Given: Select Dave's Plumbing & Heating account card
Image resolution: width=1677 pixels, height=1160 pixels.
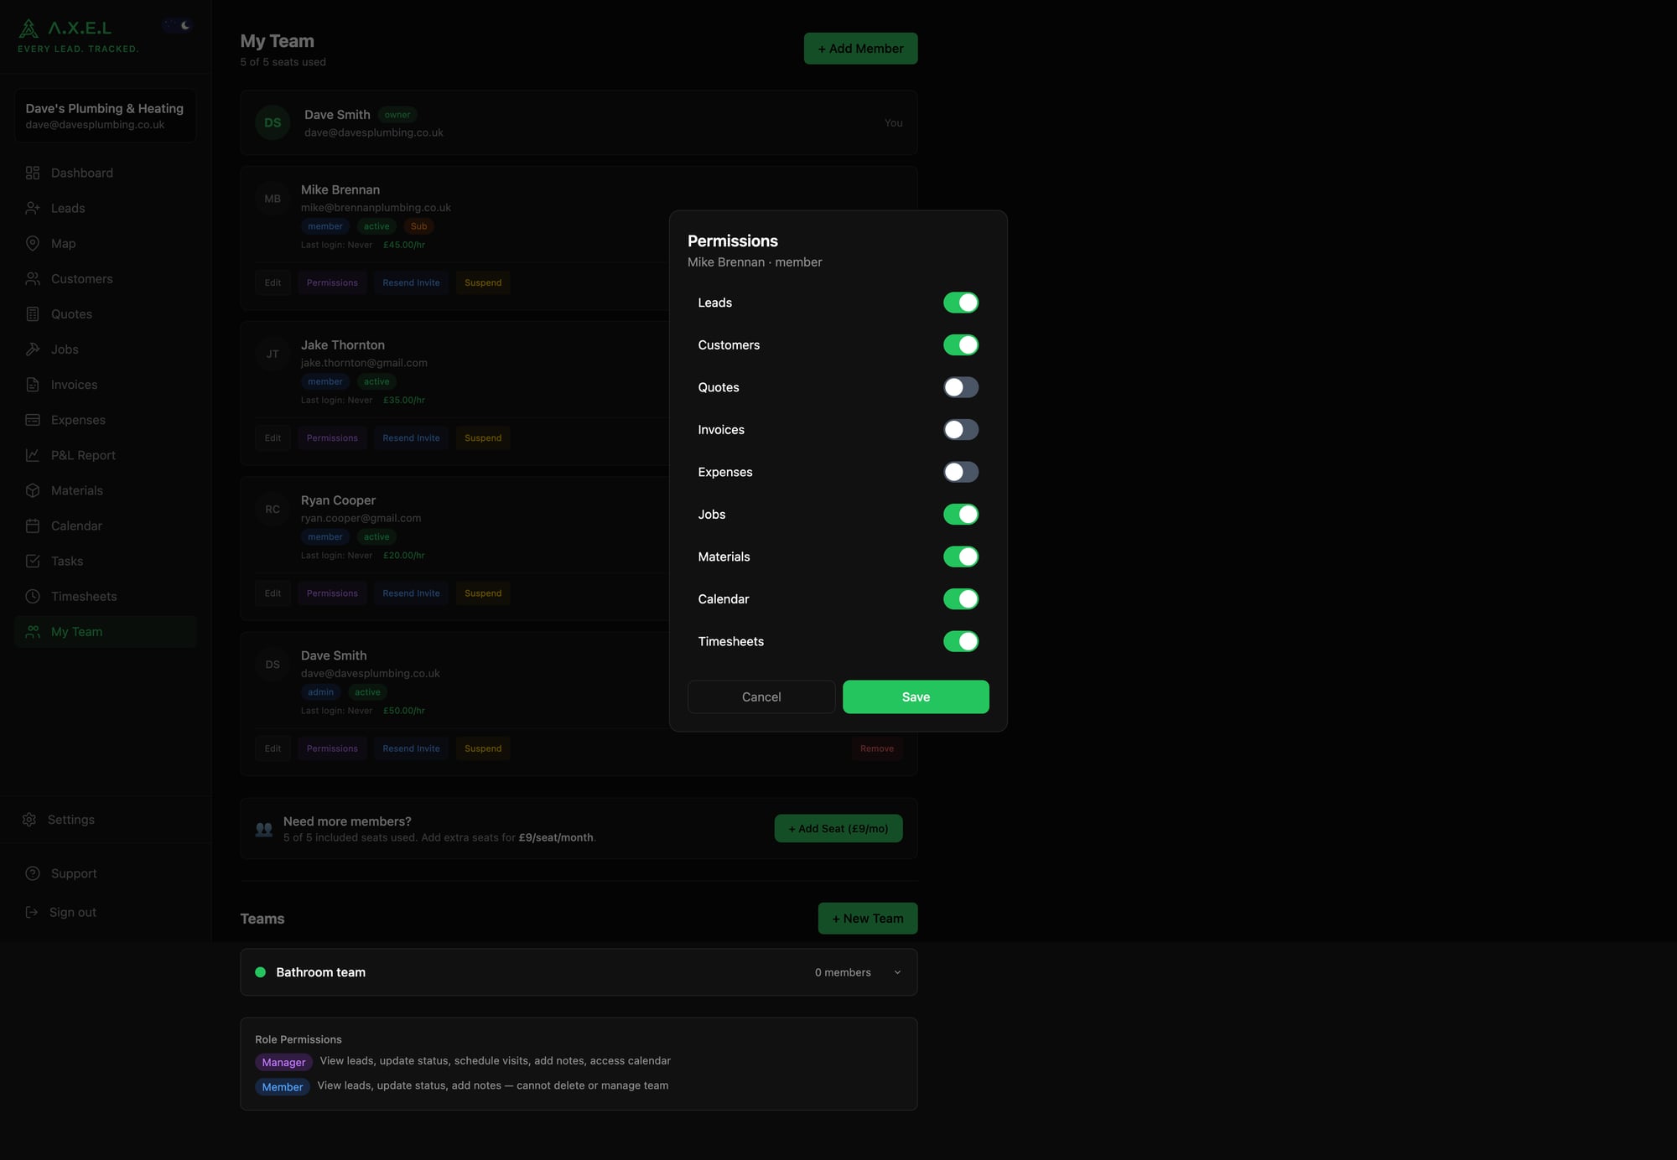Looking at the screenshot, I should coord(105,116).
